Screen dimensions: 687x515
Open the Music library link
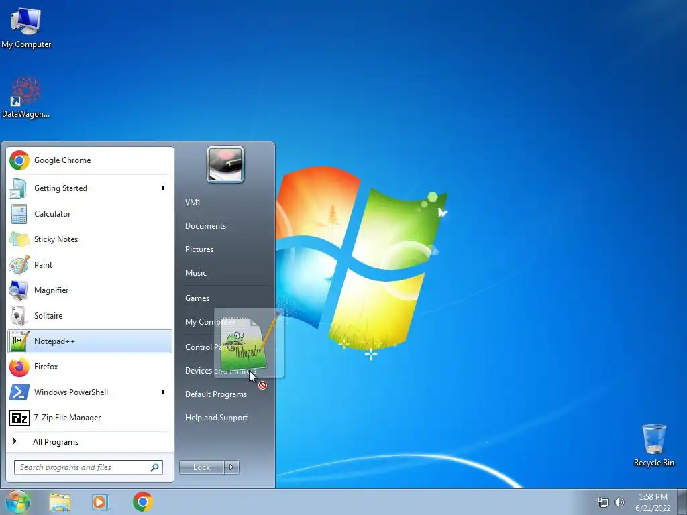[x=195, y=273]
